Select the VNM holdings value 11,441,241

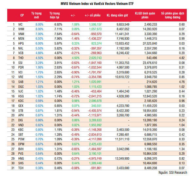[x=122, y=34]
